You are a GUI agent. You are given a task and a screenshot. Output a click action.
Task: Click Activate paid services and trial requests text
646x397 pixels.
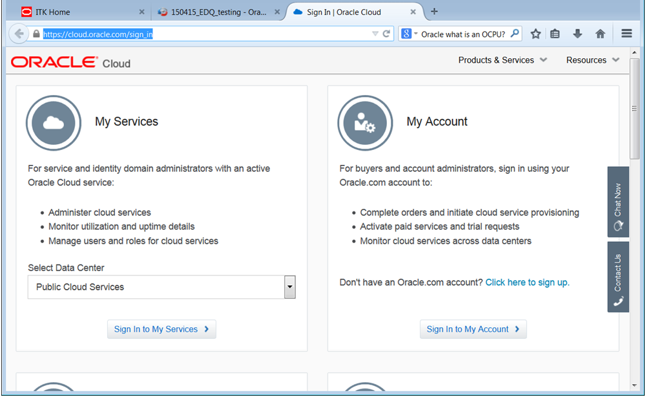(439, 226)
